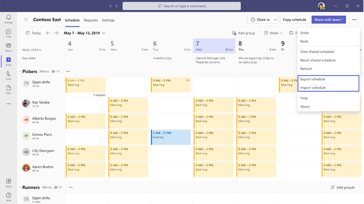Viewport: 364px width, 204px height.
Task: Open About from the dropdown menu
Action: click(329, 106)
